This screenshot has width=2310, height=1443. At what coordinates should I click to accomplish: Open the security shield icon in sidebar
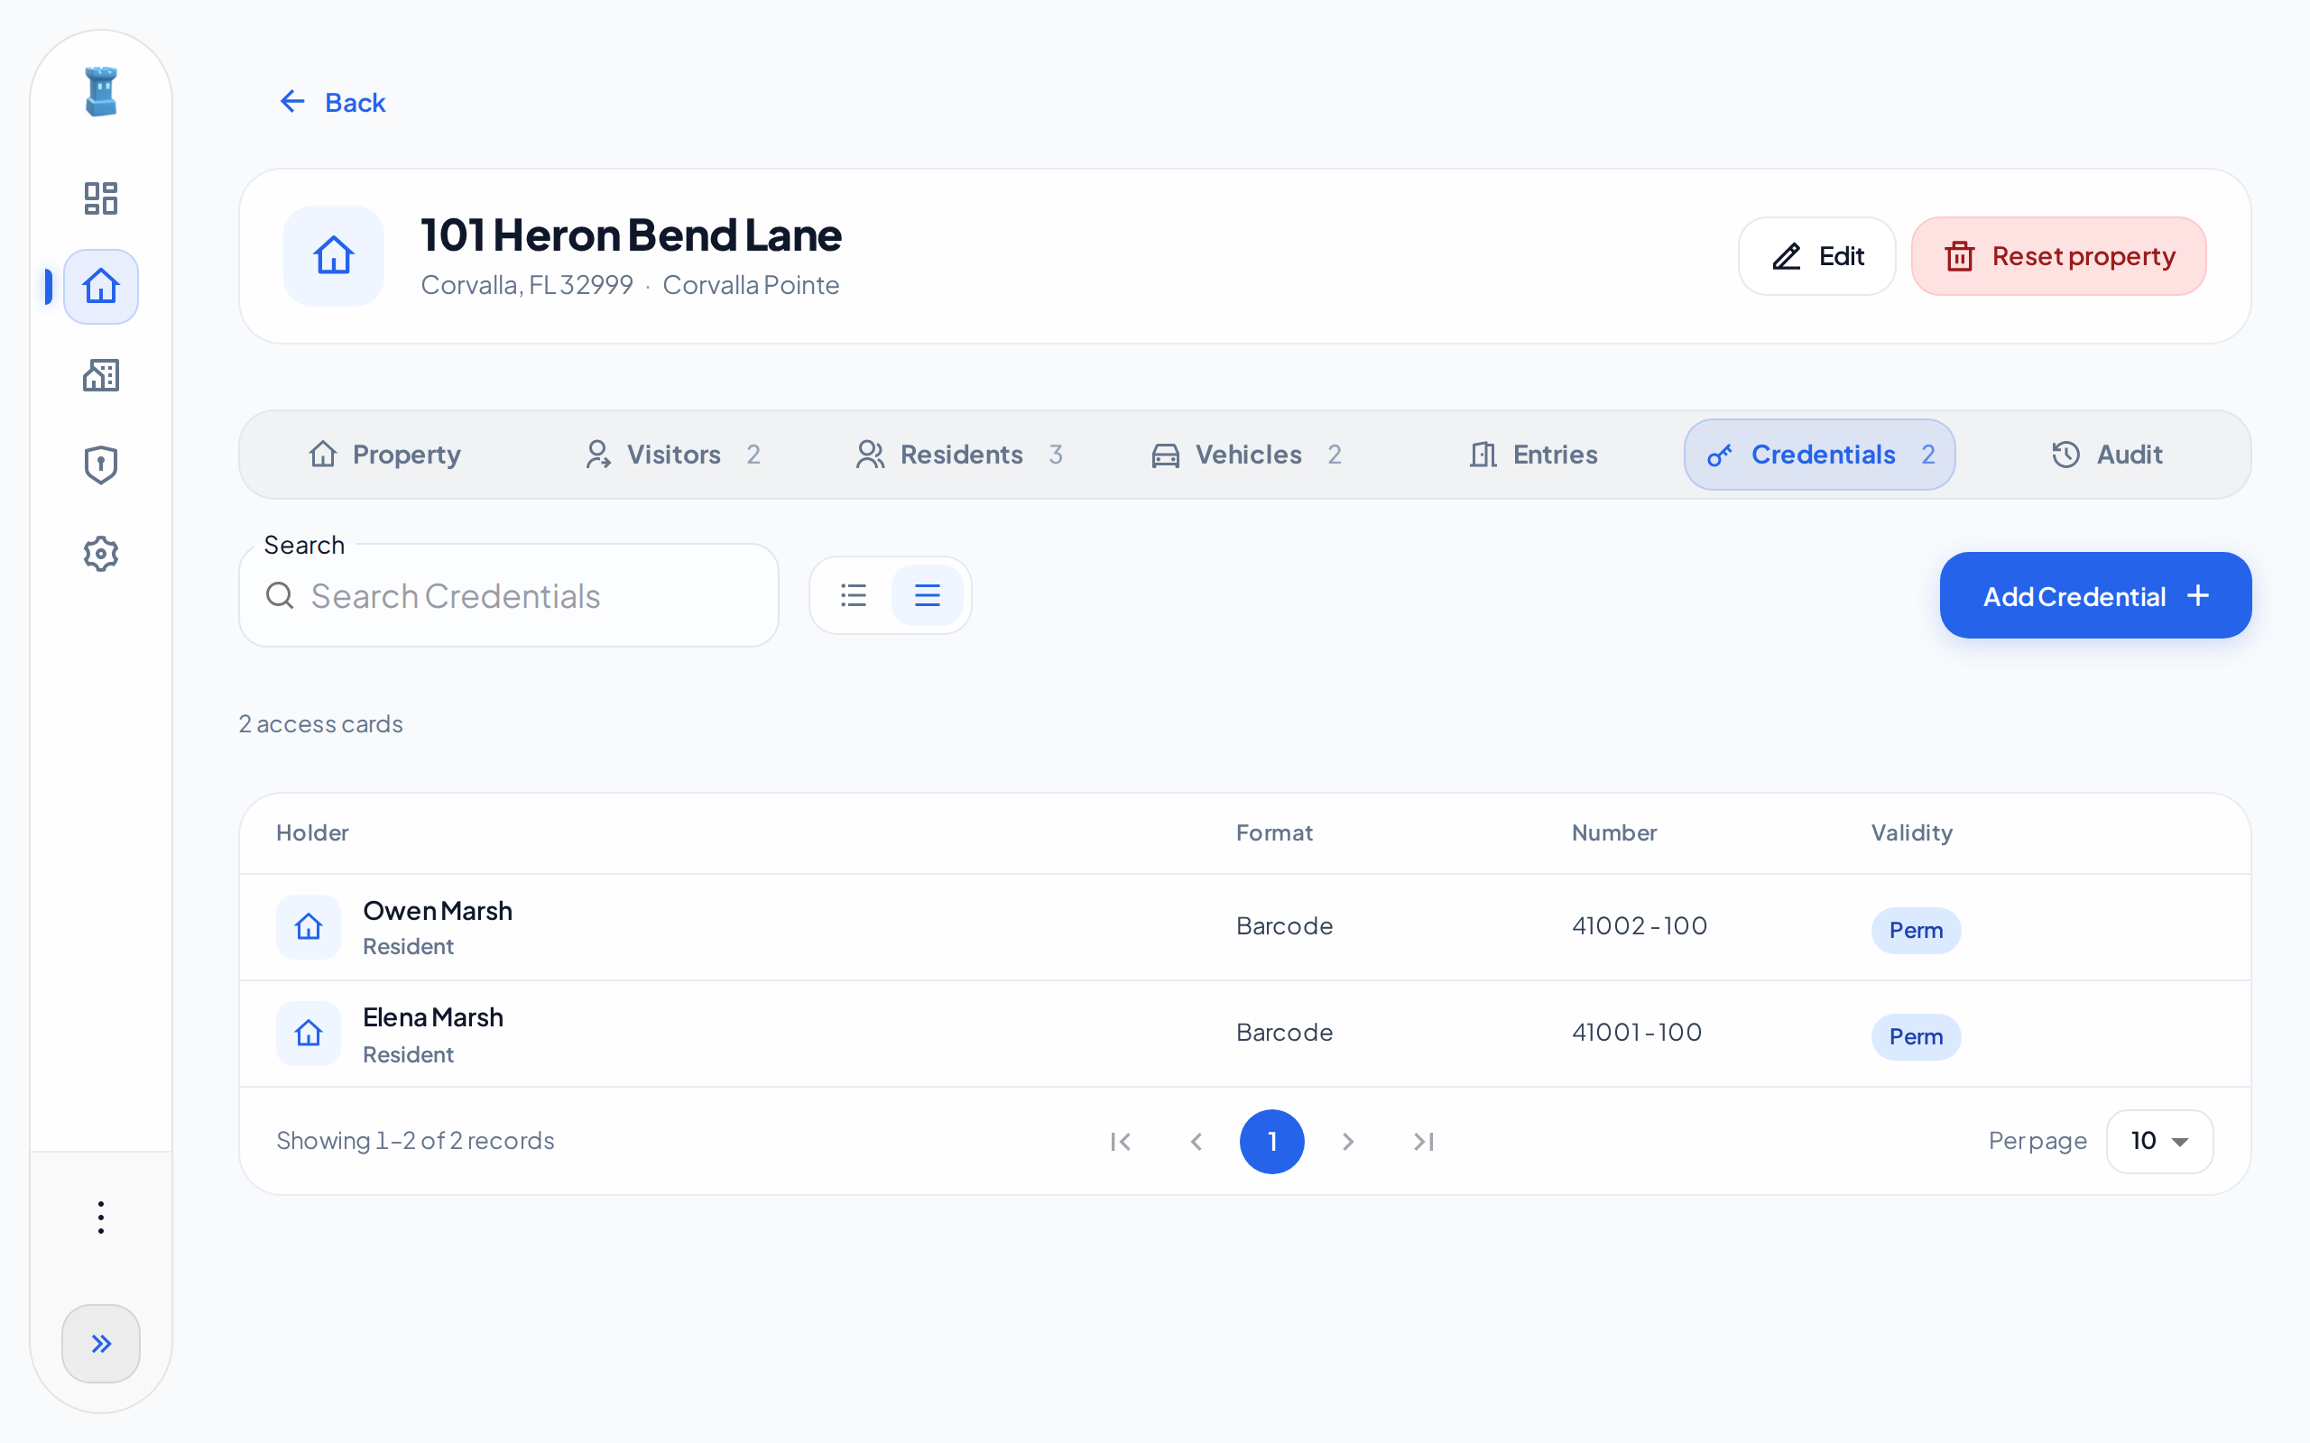pyautogui.click(x=100, y=464)
